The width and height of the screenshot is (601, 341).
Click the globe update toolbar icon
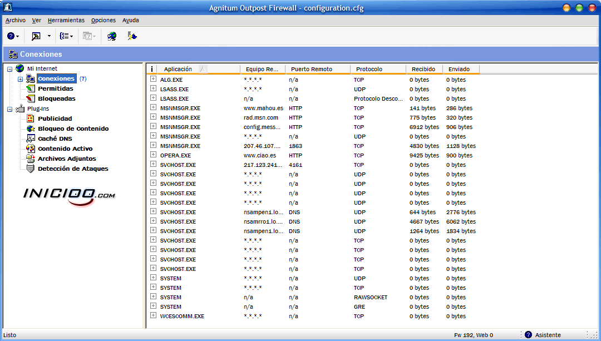tap(112, 36)
